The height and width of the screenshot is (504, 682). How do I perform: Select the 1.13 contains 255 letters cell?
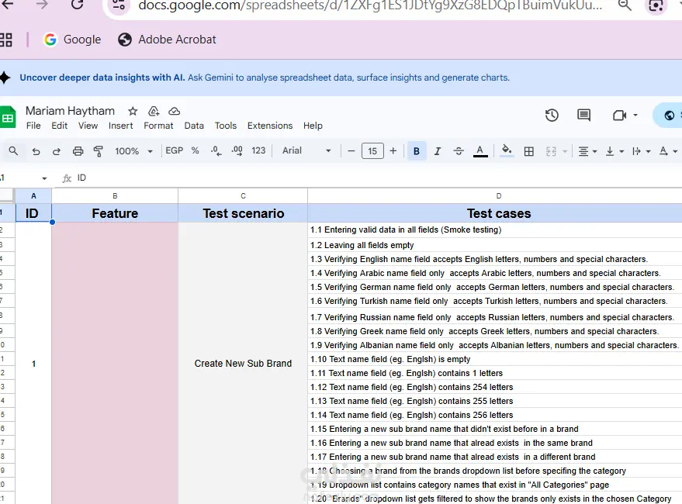495,401
